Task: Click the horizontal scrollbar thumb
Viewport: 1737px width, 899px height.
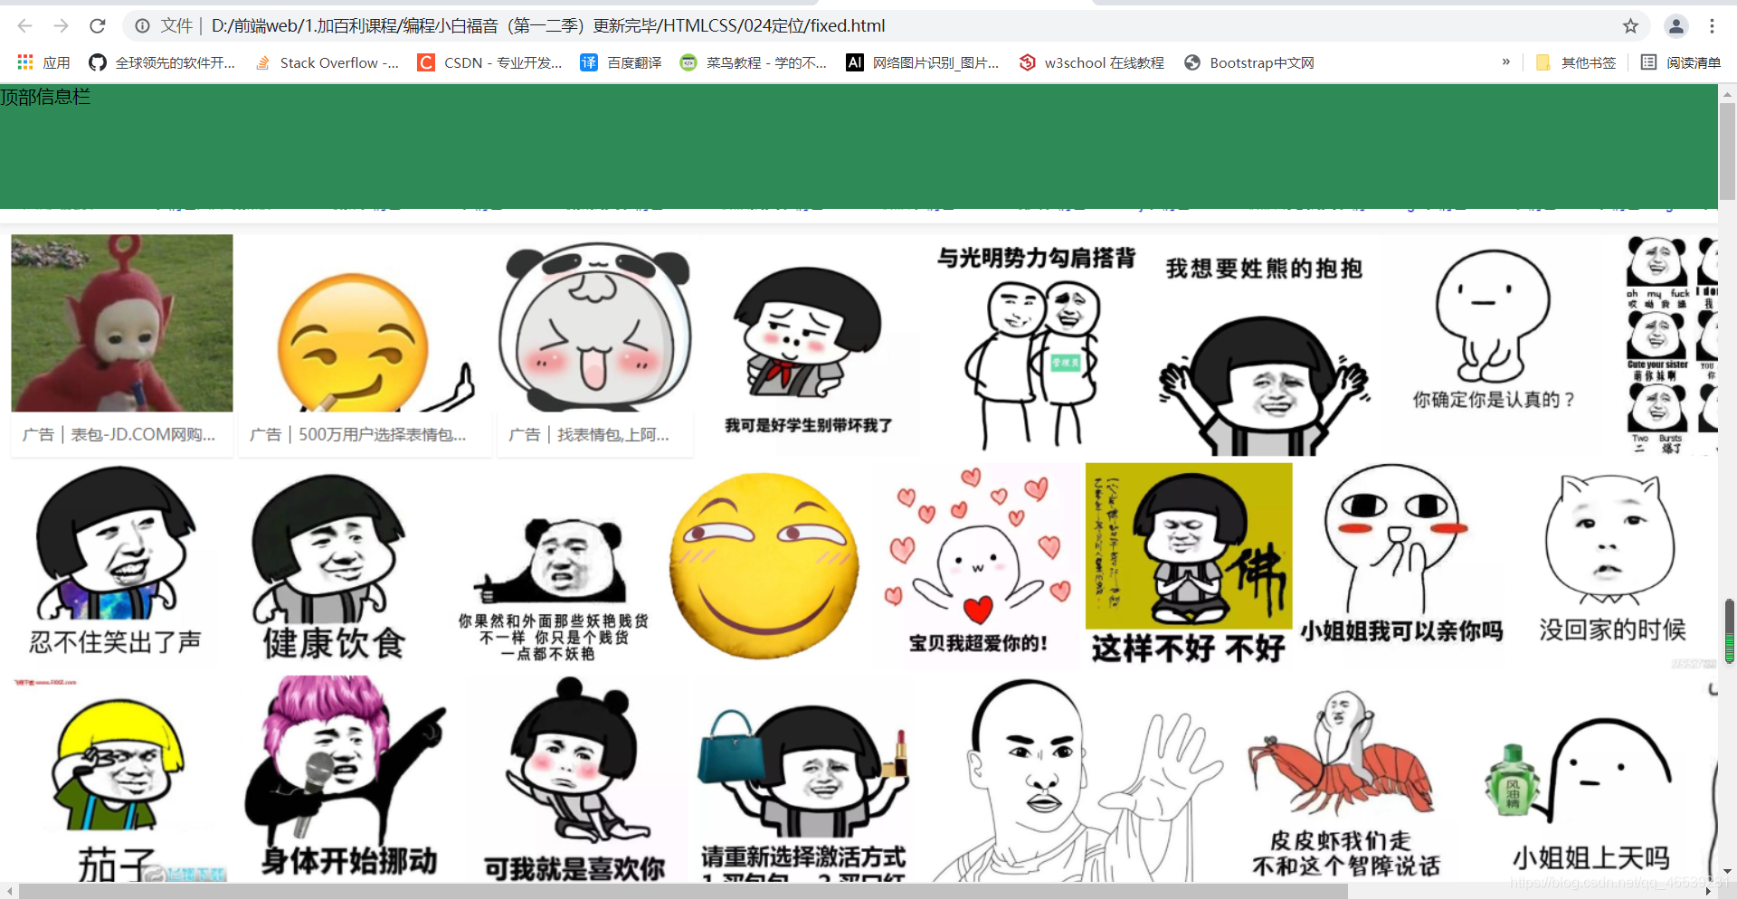Action: (684, 891)
